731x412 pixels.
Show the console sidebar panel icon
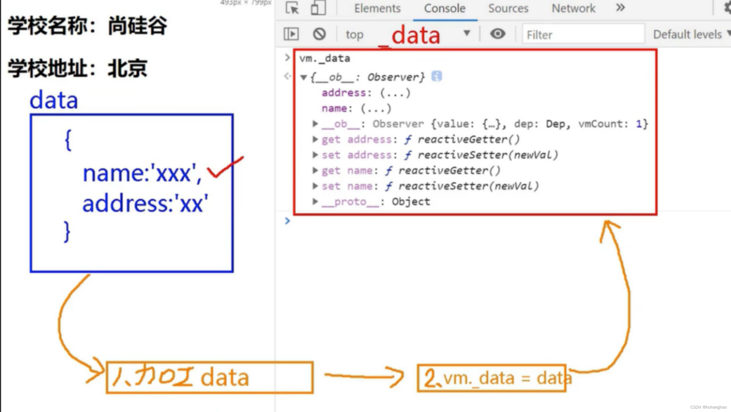click(291, 34)
